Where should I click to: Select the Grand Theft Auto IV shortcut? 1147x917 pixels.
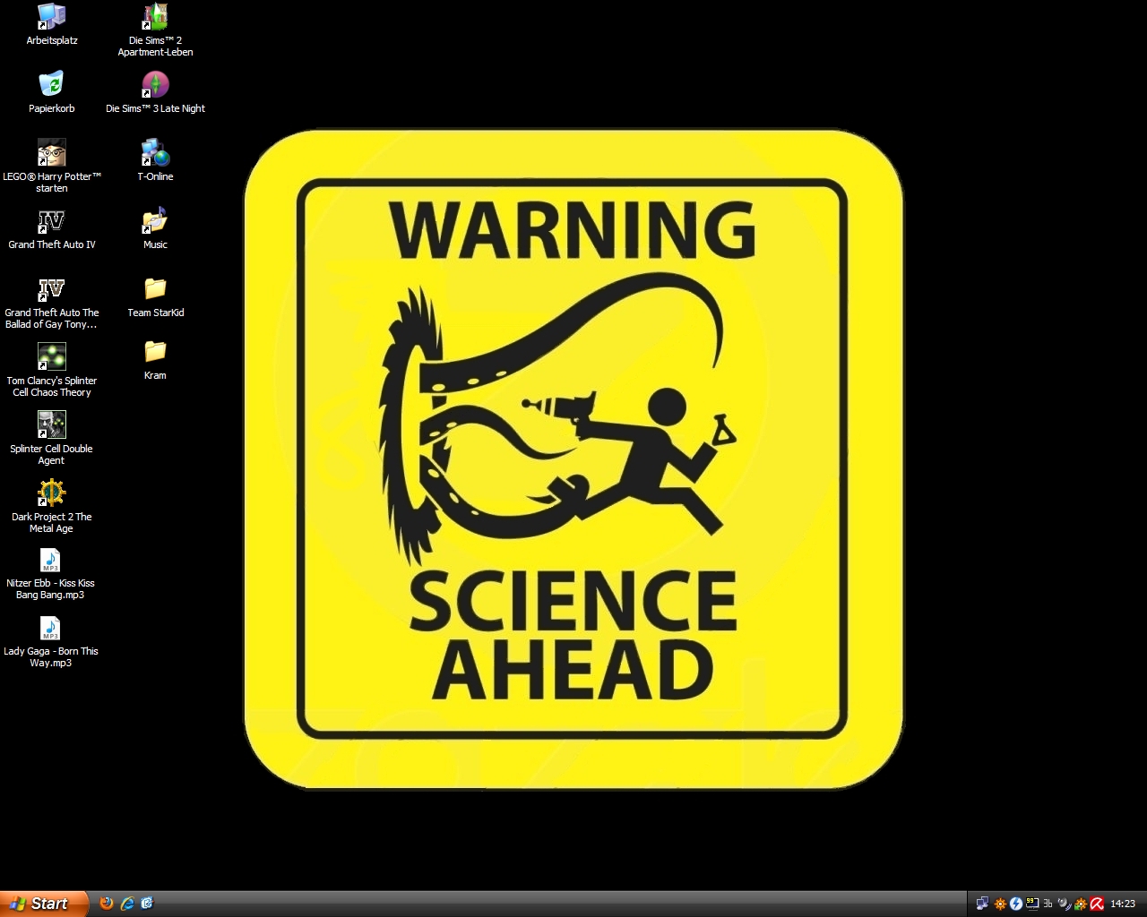(51, 221)
